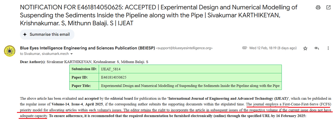Open the email in a new window
This screenshot has width=335, height=122.
[328, 8]
